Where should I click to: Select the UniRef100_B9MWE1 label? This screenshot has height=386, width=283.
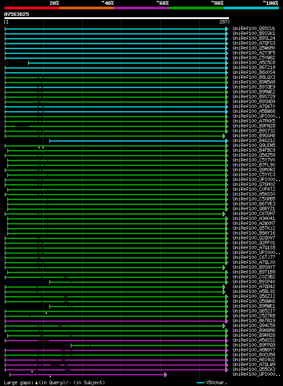coord(254,306)
